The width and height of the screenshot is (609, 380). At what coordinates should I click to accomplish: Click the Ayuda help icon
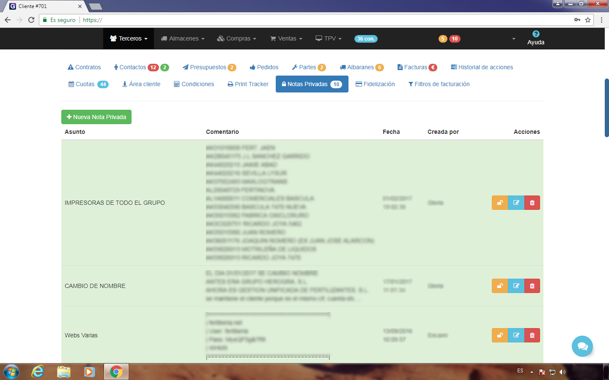[x=535, y=34]
